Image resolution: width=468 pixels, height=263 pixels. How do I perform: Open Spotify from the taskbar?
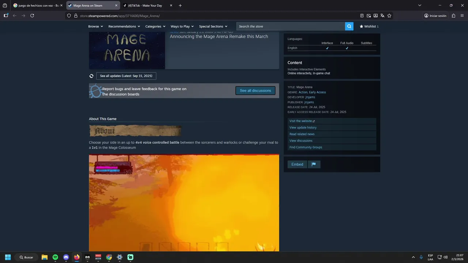click(55, 257)
